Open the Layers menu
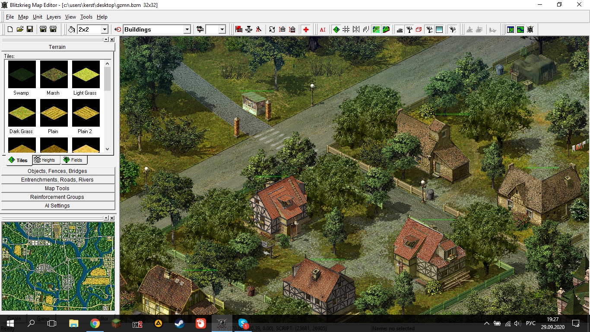This screenshot has height=332, width=590. [x=54, y=17]
